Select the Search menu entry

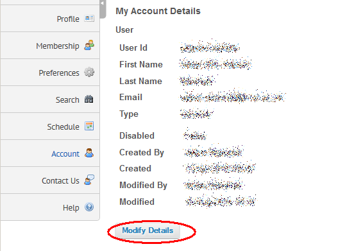(50, 100)
